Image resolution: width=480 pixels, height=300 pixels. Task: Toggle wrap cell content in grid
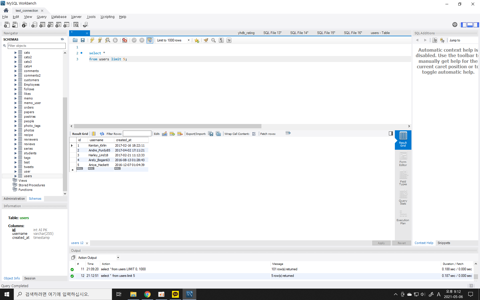tap(254, 134)
